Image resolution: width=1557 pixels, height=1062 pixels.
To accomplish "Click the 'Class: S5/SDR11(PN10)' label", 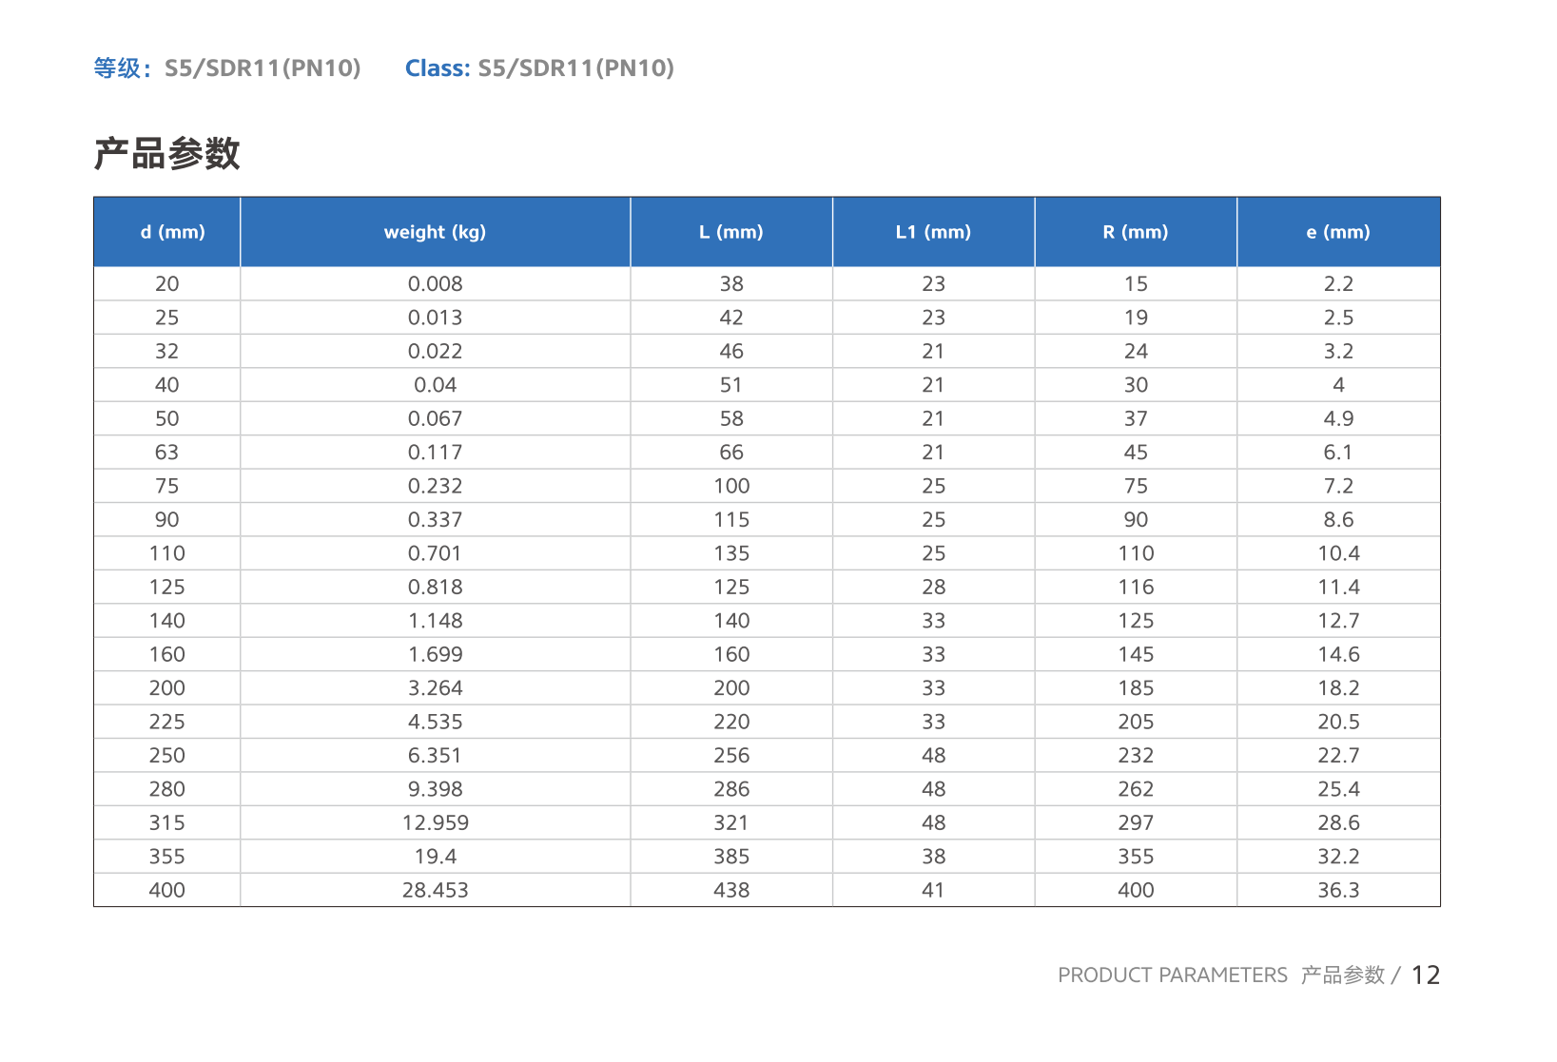I will point(539,68).
